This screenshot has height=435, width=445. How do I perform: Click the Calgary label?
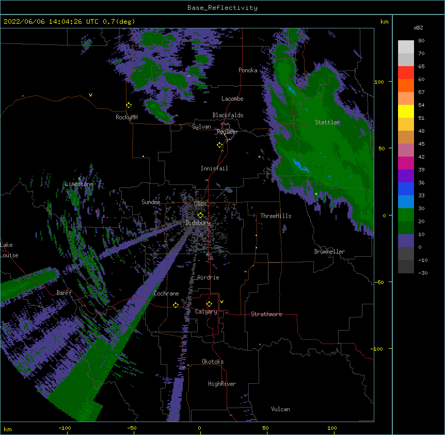point(206,312)
